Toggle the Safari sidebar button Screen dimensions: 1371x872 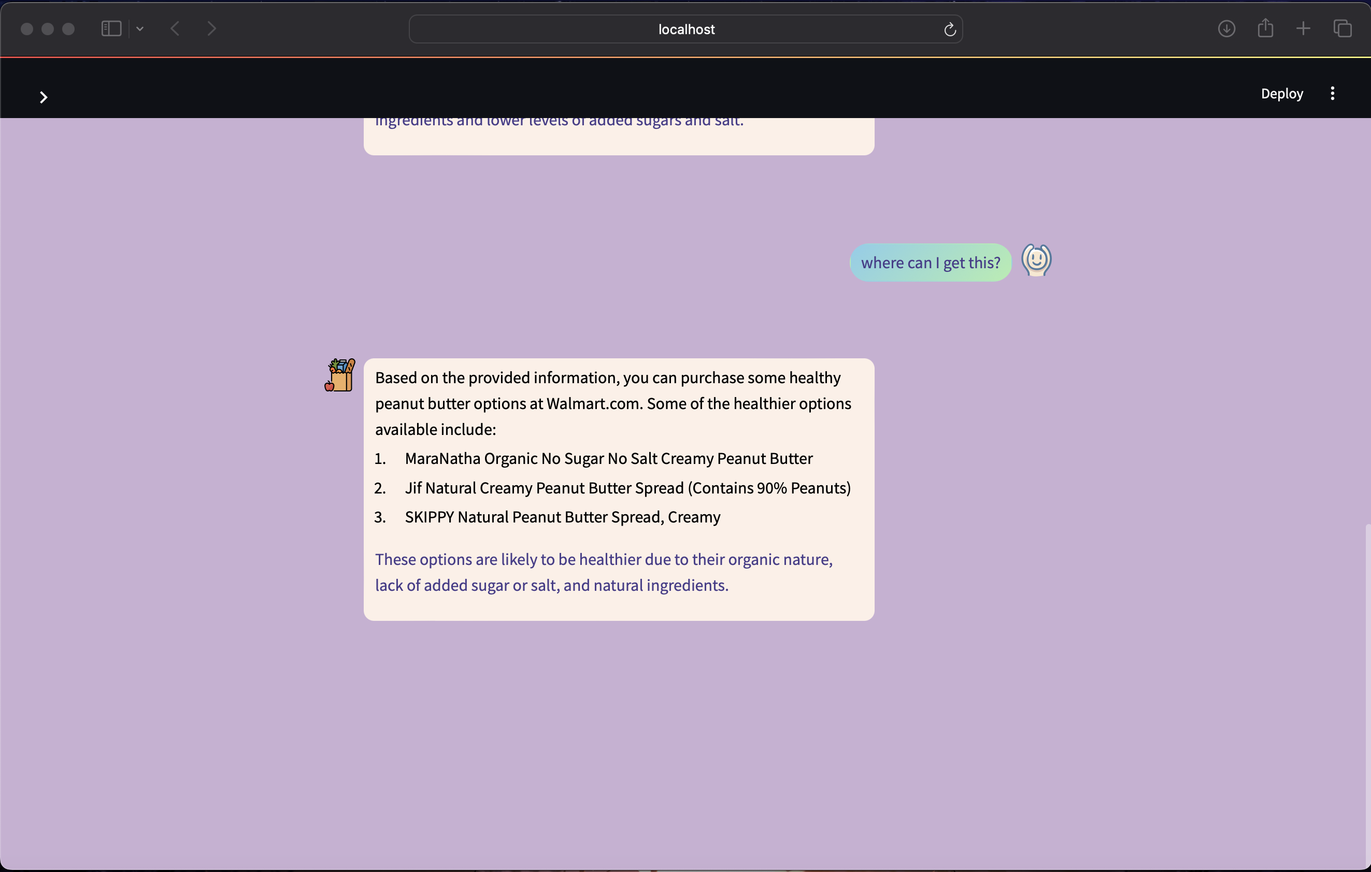pyautogui.click(x=111, y=29)
